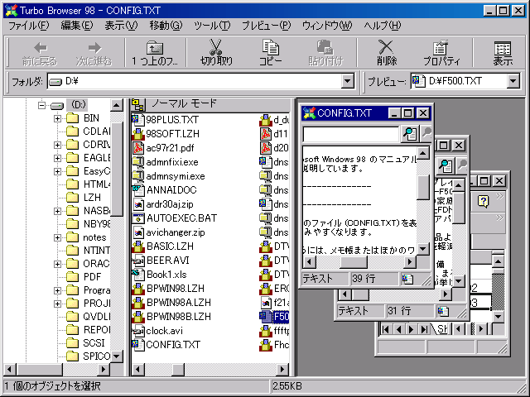This screenshot has width=530, height=397.
Task: Click the first-sheet navigation arrow in rear window
Action: 386,329
